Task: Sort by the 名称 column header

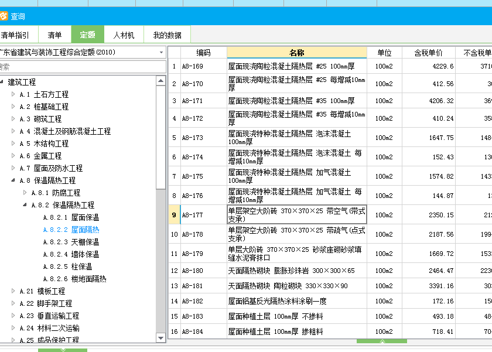Action: tap(296, 53)
